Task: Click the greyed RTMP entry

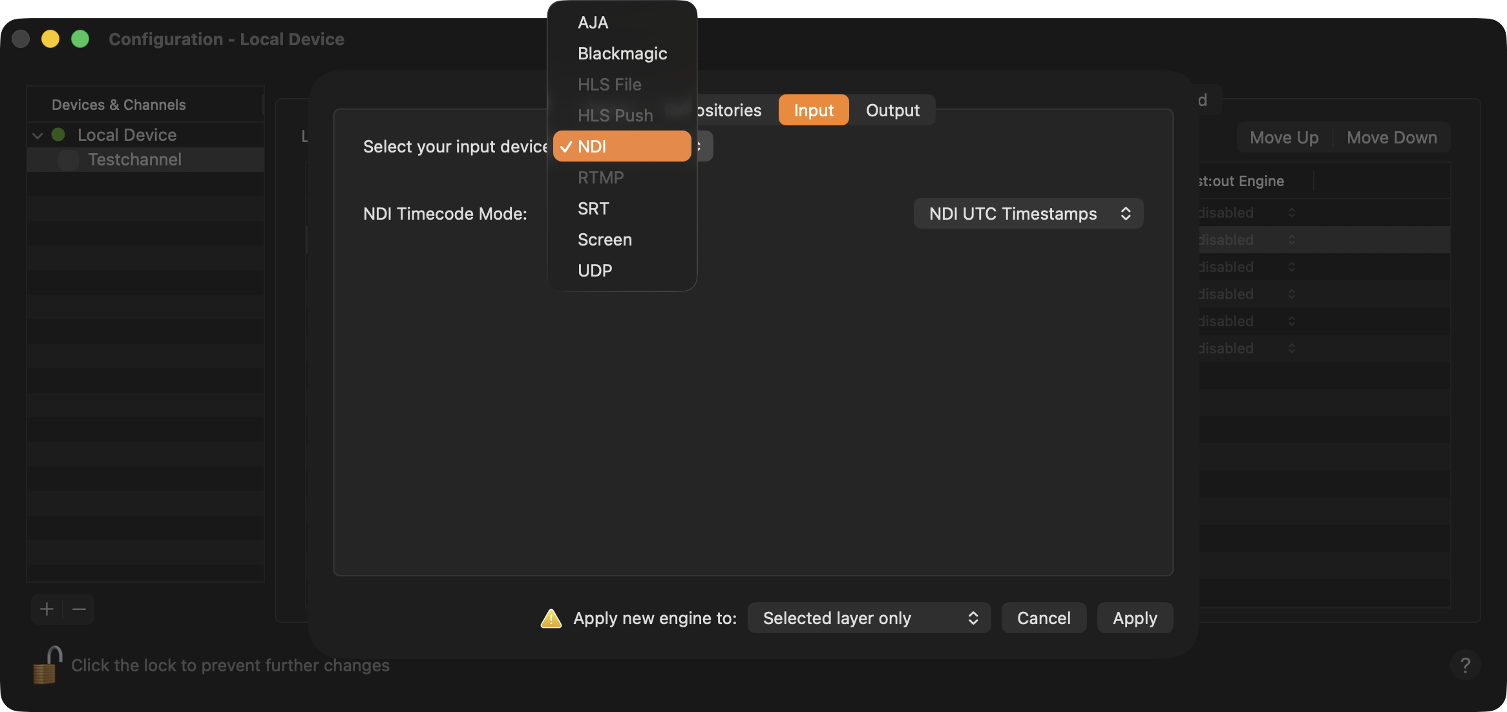Action: pyautogui.click(x=622, y=178)
